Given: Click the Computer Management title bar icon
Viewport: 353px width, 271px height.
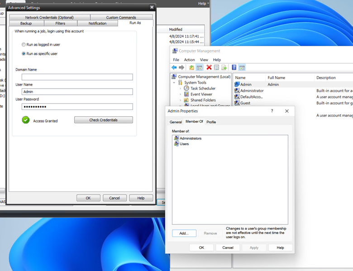Looking at the screenshot, I should [175, 51].
